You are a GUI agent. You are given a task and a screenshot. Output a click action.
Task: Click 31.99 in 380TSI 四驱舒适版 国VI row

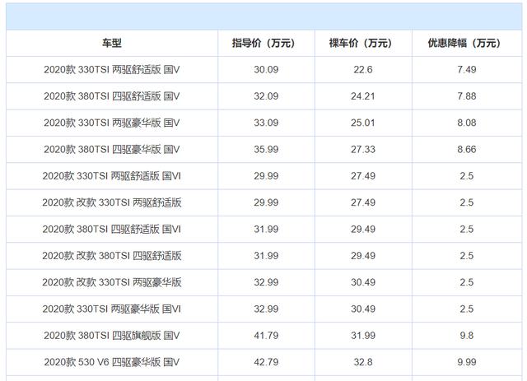pyautogui.click(x=266, y=229)
